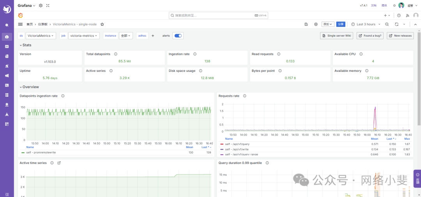Click the gear icon next to Grafana title
Image resolution: width=421 pixels, height=197 pixels.
coord(41,5)
